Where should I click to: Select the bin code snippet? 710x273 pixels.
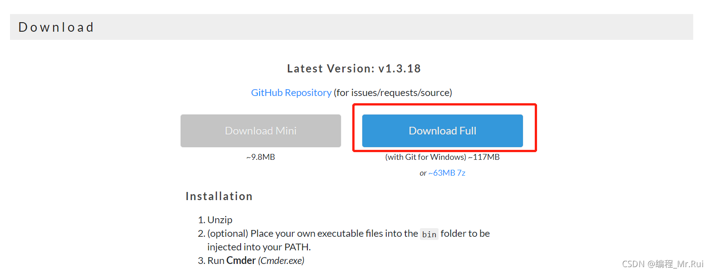tap(429, 234)
